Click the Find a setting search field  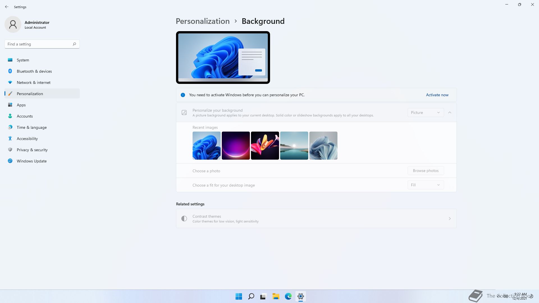tap(38, 44)
